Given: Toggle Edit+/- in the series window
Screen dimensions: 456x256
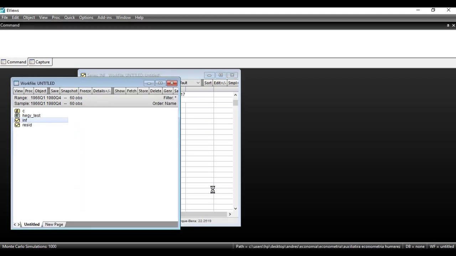Looking at the screenshot, I should [x=220, y=83].
